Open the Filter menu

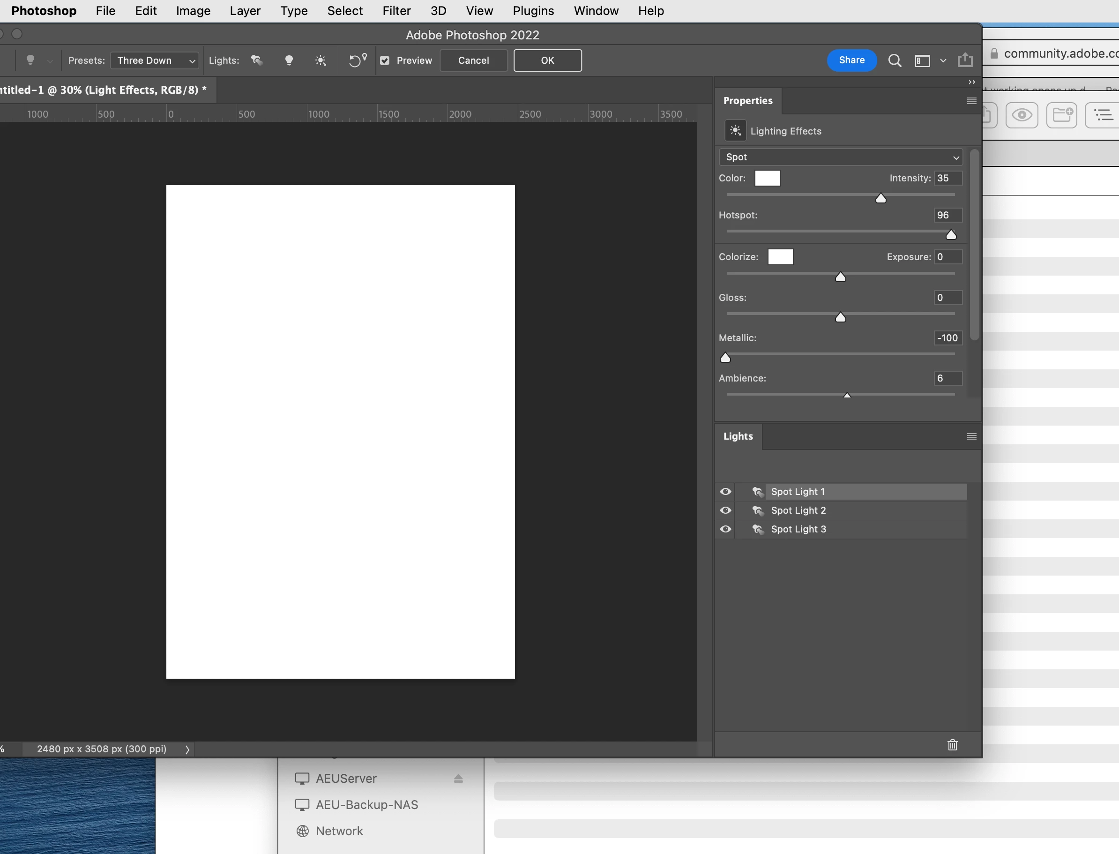[x=396, y=11]
